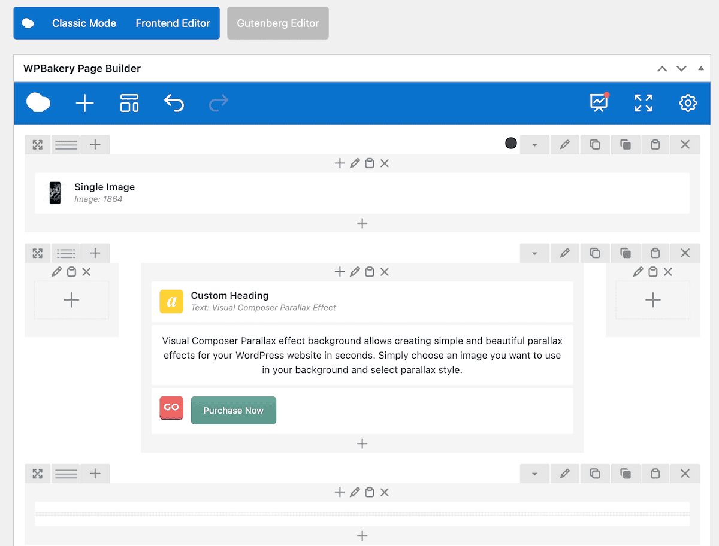
Task: Open WPBakery page settings gear
Action: [x=688, y=103]
